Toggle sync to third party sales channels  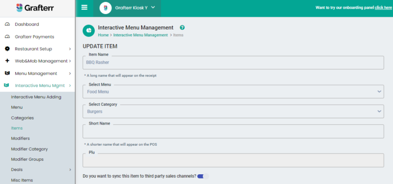pos(203,176)
